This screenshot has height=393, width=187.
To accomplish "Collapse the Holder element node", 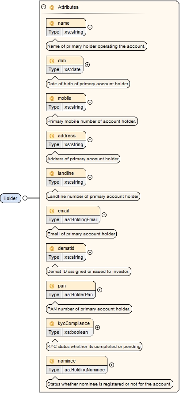I will tap(25, 198).
